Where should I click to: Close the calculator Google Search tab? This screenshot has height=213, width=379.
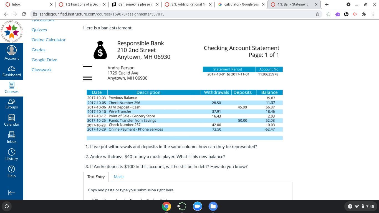pos(263,4)
